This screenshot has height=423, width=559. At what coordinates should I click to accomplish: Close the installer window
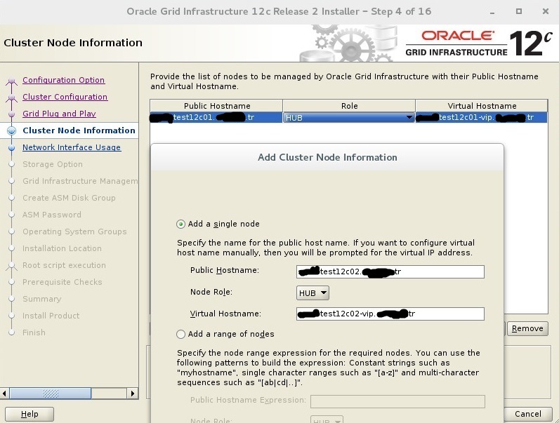pos(546,11)
